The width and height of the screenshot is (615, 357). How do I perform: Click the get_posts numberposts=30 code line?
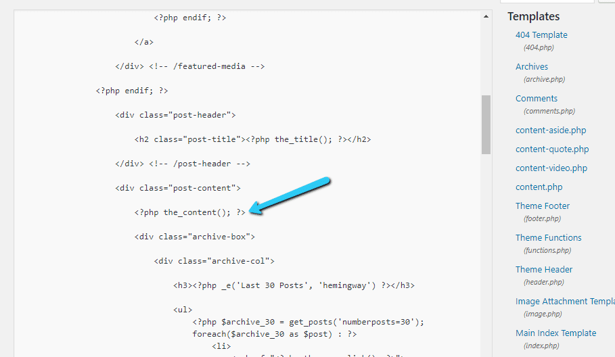coord(308,322)
